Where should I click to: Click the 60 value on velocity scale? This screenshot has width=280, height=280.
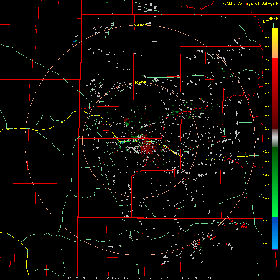click(267, 71)
